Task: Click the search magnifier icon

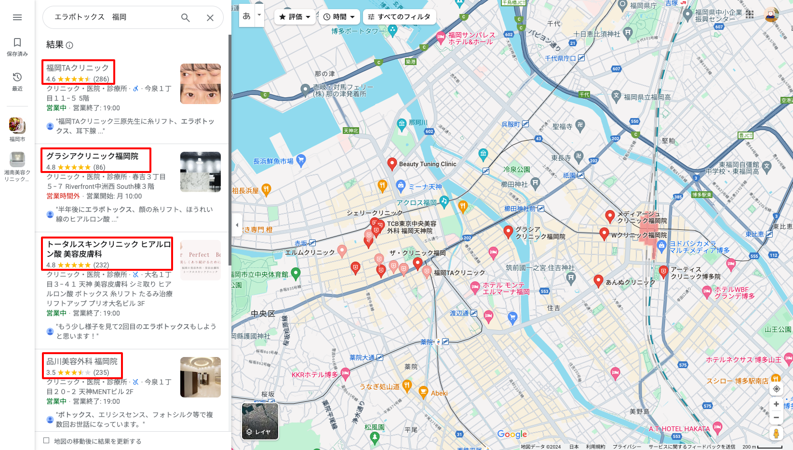Action: click(186, 18)
